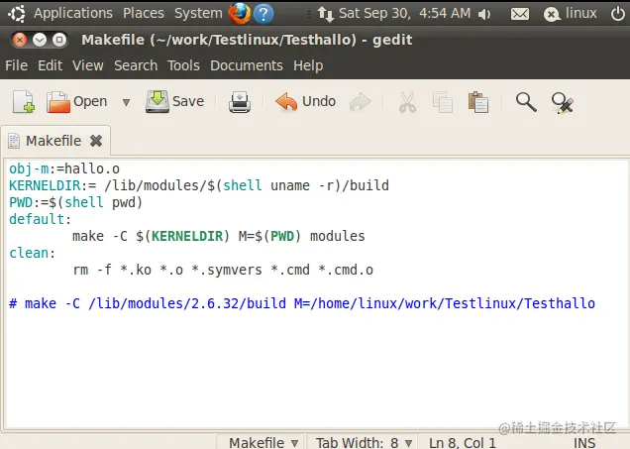Click the line obj-m:=hallo.o

tap(64, 168)
